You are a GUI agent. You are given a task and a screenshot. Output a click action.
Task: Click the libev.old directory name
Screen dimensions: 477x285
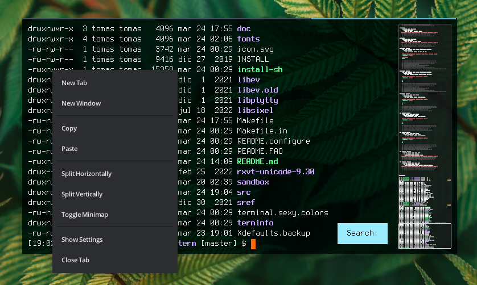[x=257, y=90]
